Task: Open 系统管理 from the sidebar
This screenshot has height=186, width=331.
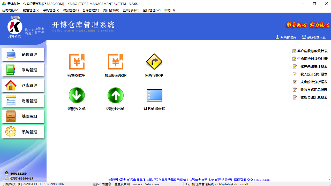Action: point(23,132)
